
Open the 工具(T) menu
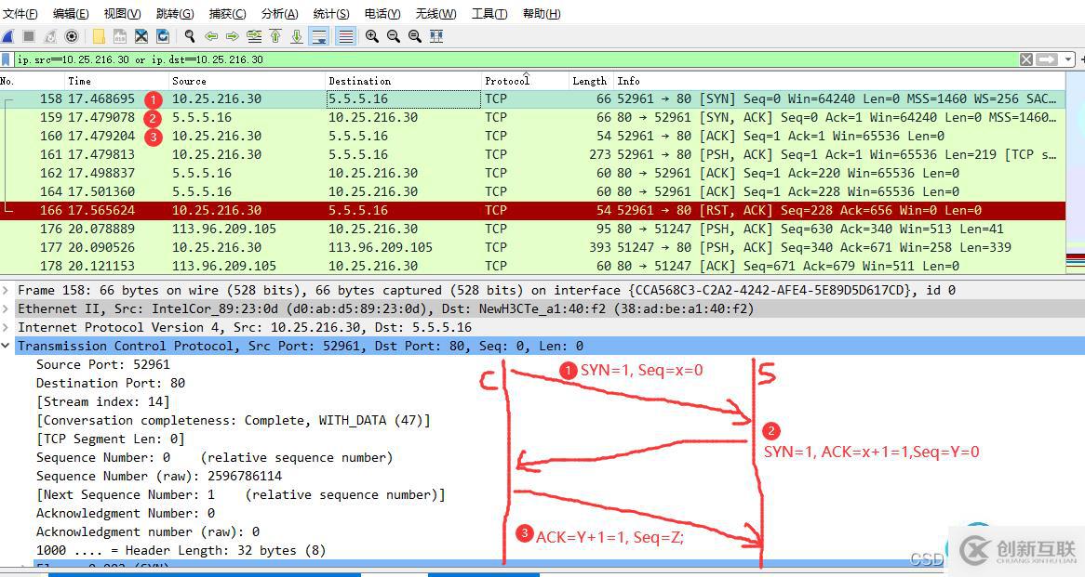click(x=489, y=13)
